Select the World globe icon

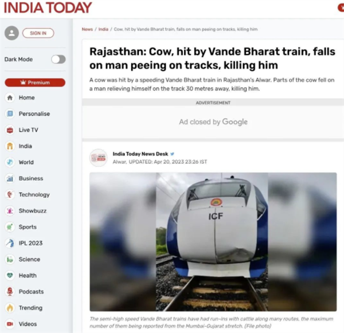(10, 162)
